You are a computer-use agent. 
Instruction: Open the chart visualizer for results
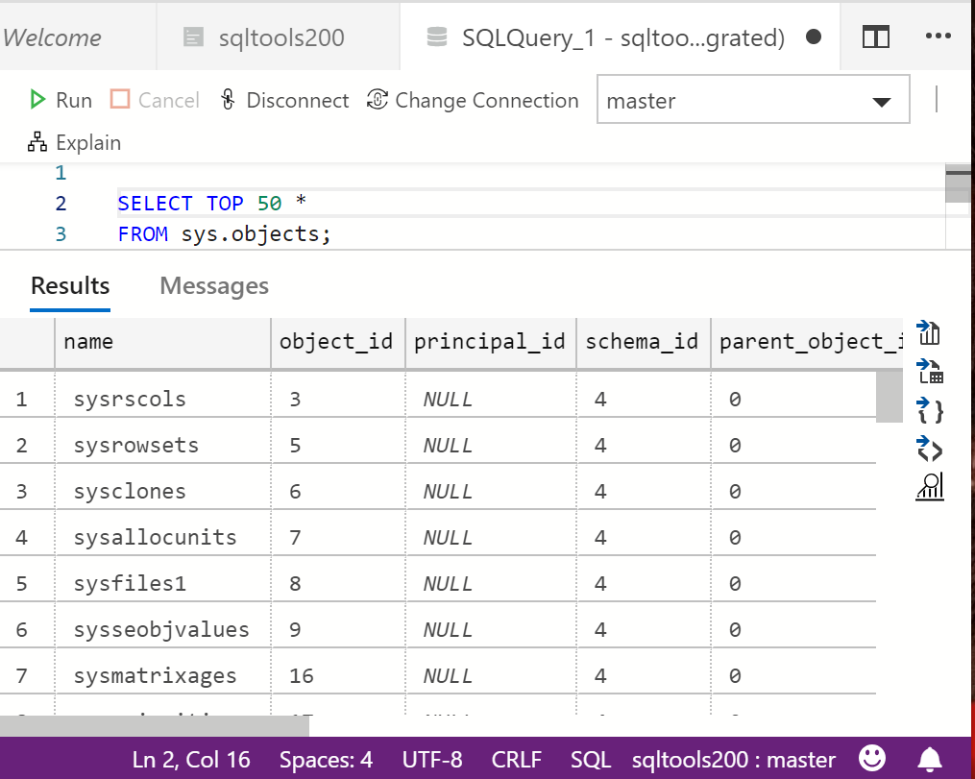click(928, 487)
